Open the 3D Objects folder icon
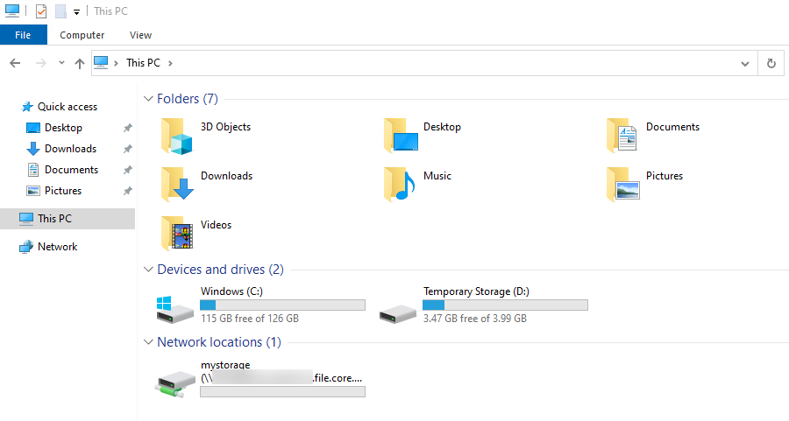 pyautogui.click(x=176, y=137)
